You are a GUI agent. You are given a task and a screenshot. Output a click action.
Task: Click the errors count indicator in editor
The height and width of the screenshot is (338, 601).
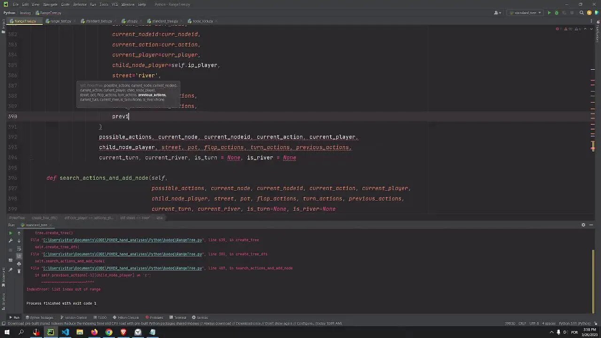559,29
